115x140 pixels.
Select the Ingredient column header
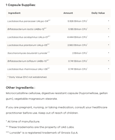click(x=14, y=13)
